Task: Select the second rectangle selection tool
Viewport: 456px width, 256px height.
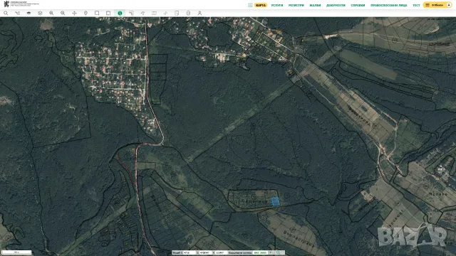Action: click(108, 13)
